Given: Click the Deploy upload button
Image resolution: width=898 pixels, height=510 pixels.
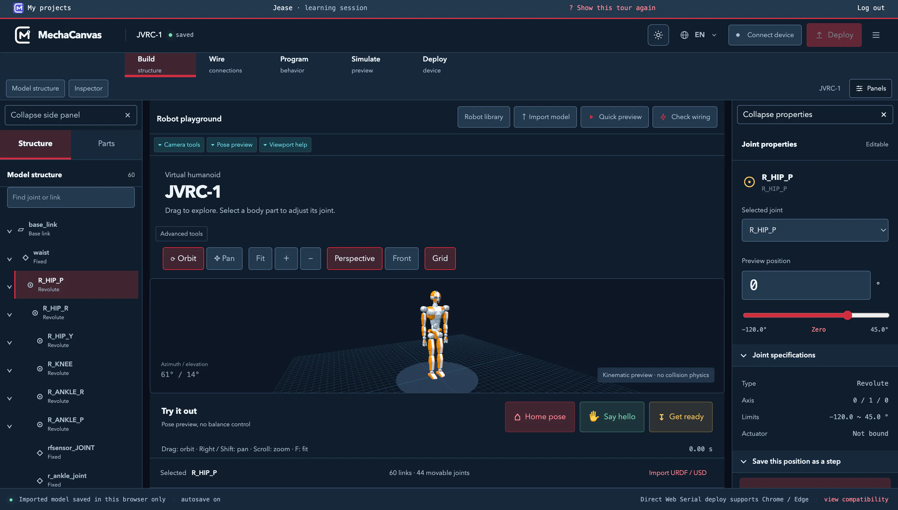Looking at the screenshot, I should point(834,35).
